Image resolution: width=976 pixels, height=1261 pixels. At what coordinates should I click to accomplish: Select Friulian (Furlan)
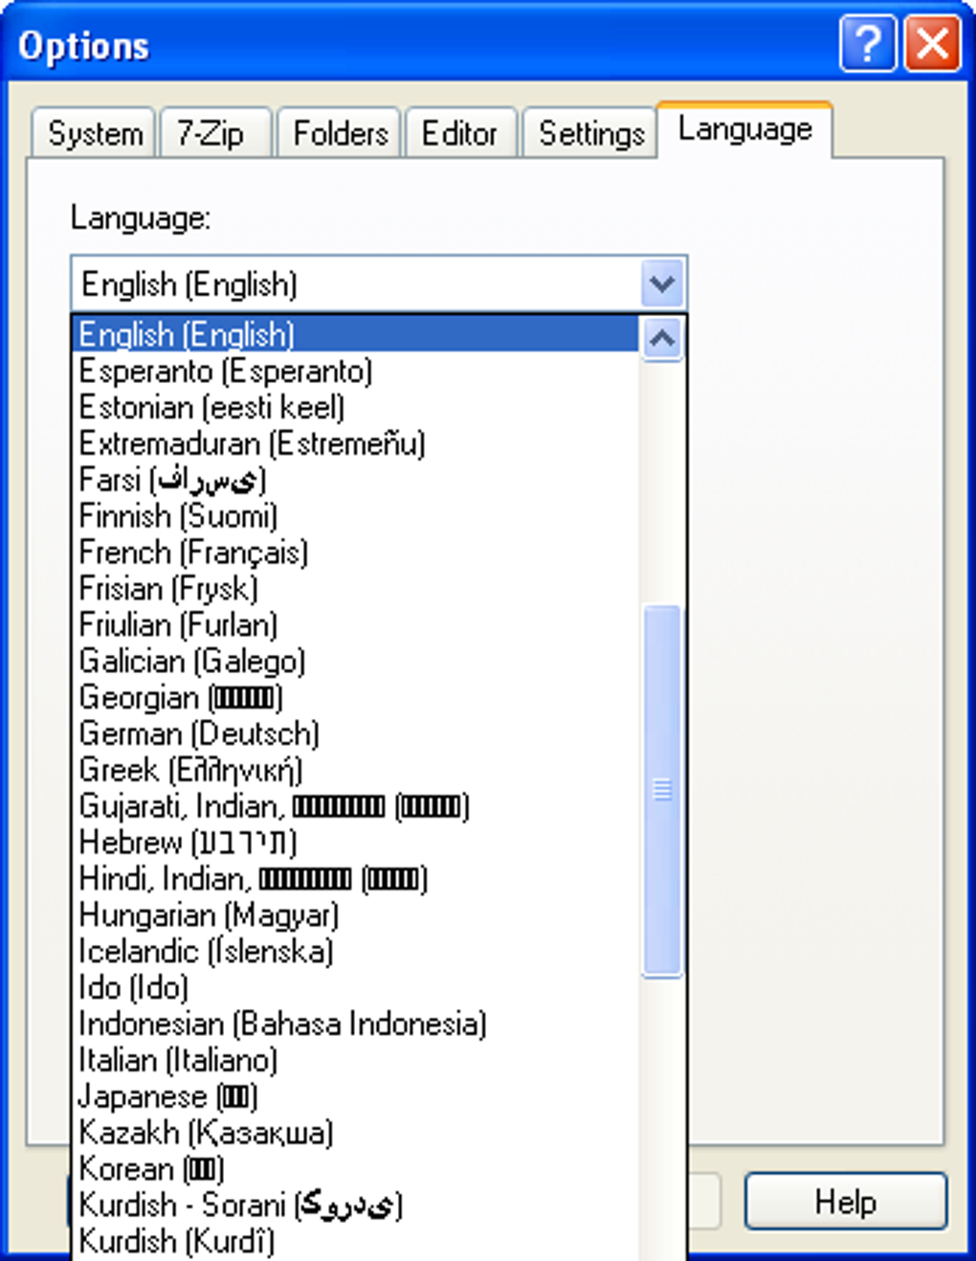click(355, 625)
